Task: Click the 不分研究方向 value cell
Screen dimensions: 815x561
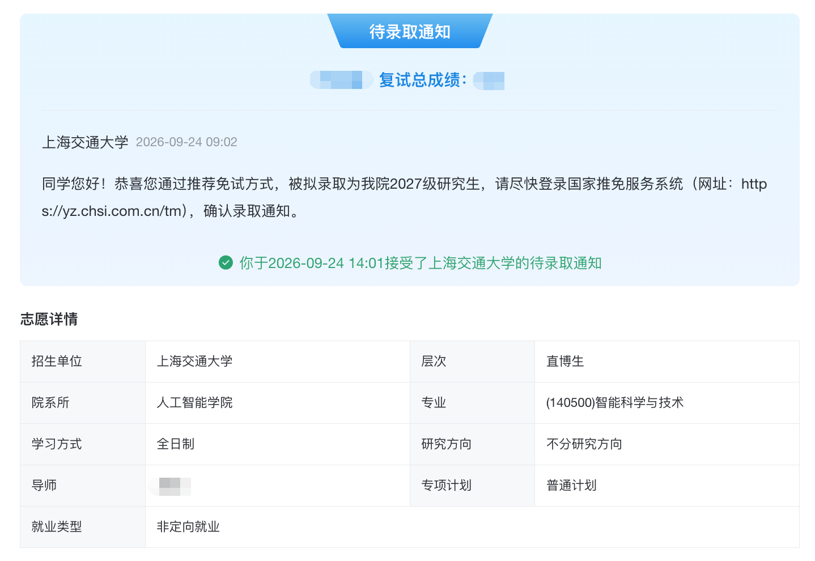Action: click(x=667, y=444)
